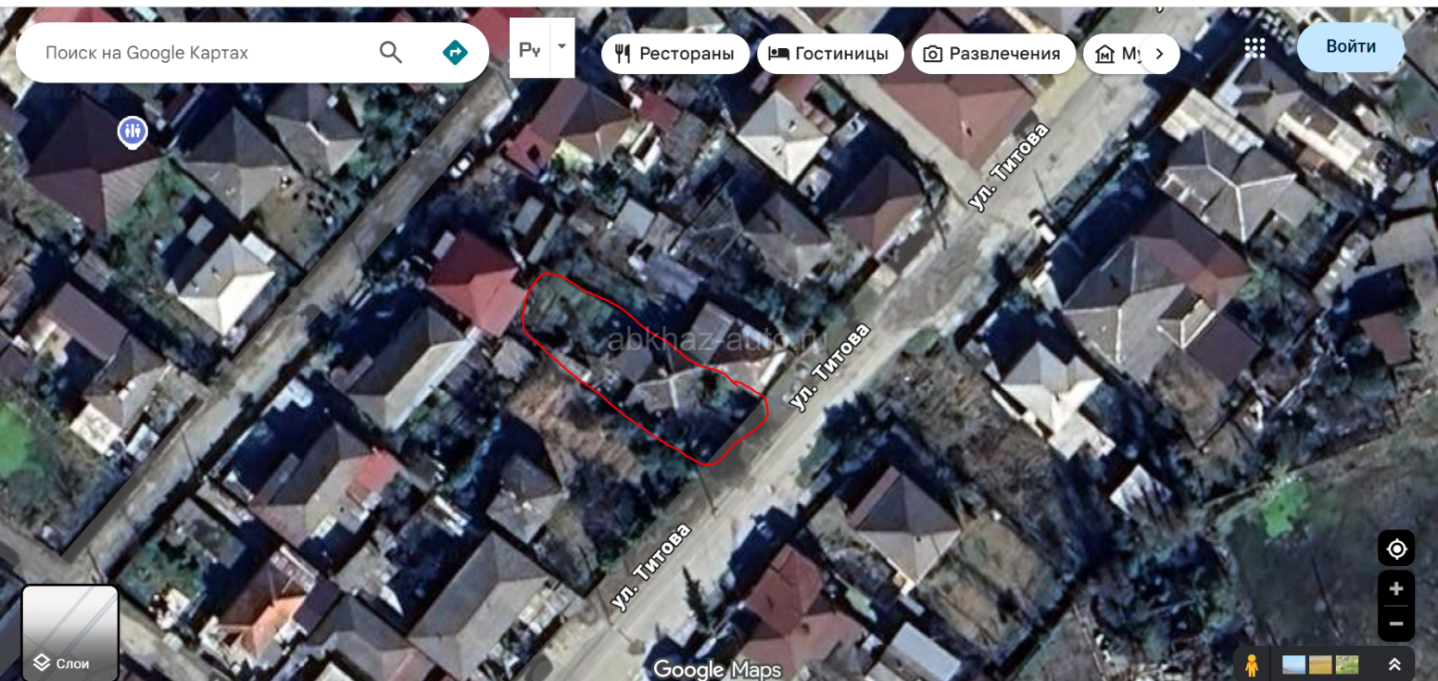Pick up the yellow Street View pegman
The width and height of the screenshot is (1438, 681).
[1252, 664]
